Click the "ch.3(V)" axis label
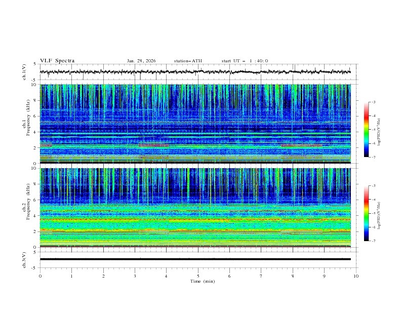 pyautogui.click(x=24, y=260)
